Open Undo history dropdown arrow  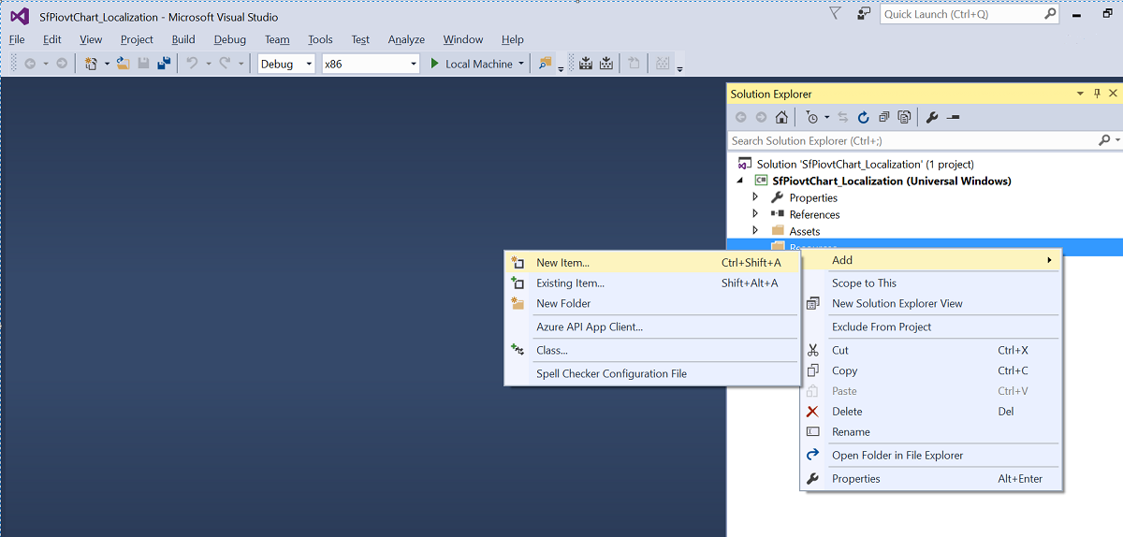[208, 64]
